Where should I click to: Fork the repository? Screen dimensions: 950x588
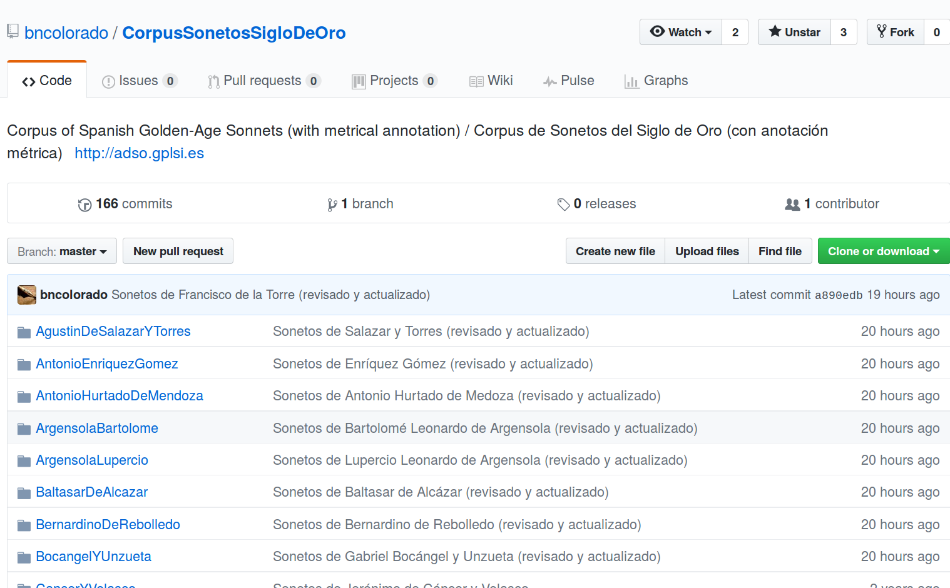(896, 32)
